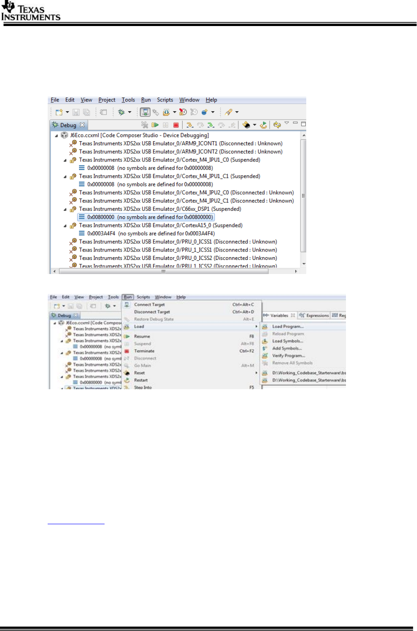Open the dropdown arrow beside the wand icon
Viewport: 417px width, 631px height.
[x=237, y=113]
